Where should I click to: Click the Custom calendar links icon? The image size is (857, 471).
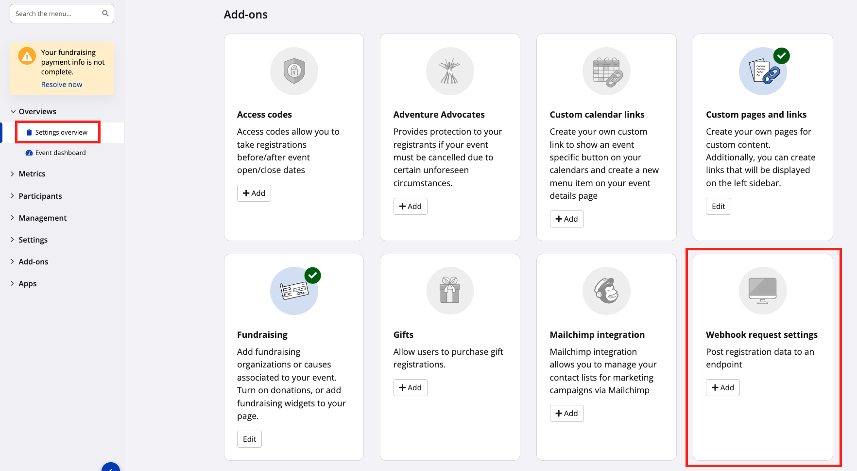tap(606, 71)
